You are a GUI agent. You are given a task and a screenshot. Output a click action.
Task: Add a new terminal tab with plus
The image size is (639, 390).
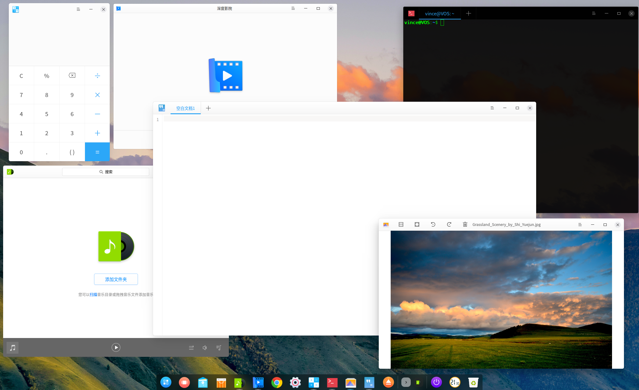tap(468, 13)
